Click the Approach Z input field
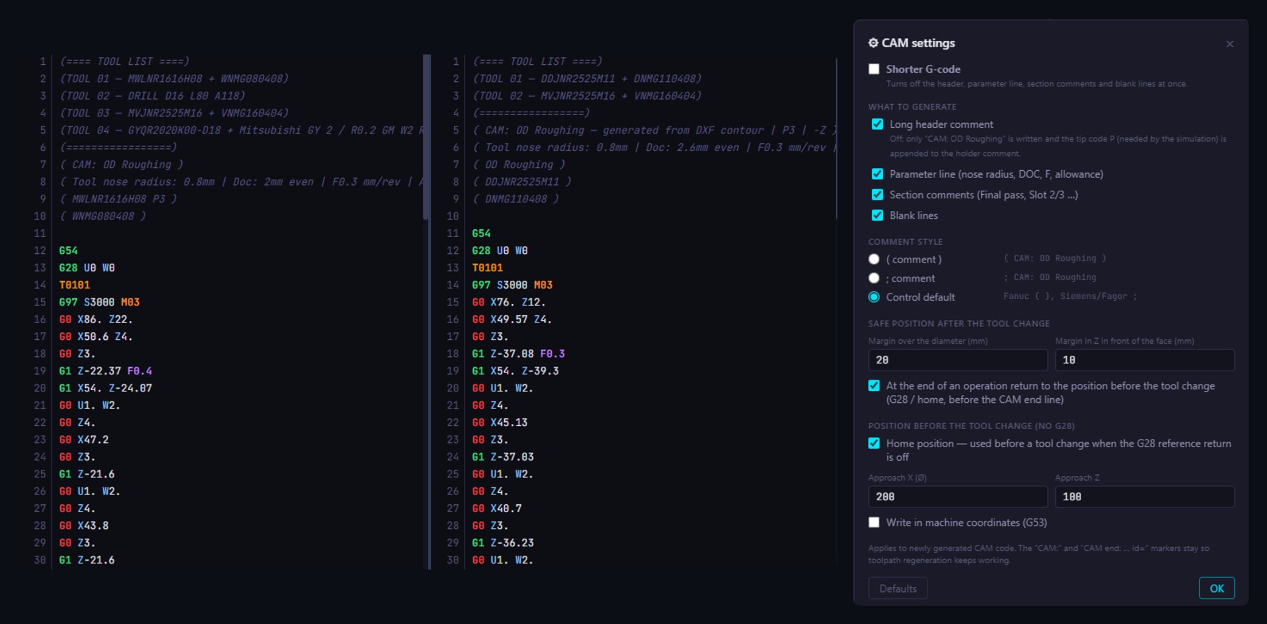1267x624 pixels. pos(1144,497)
